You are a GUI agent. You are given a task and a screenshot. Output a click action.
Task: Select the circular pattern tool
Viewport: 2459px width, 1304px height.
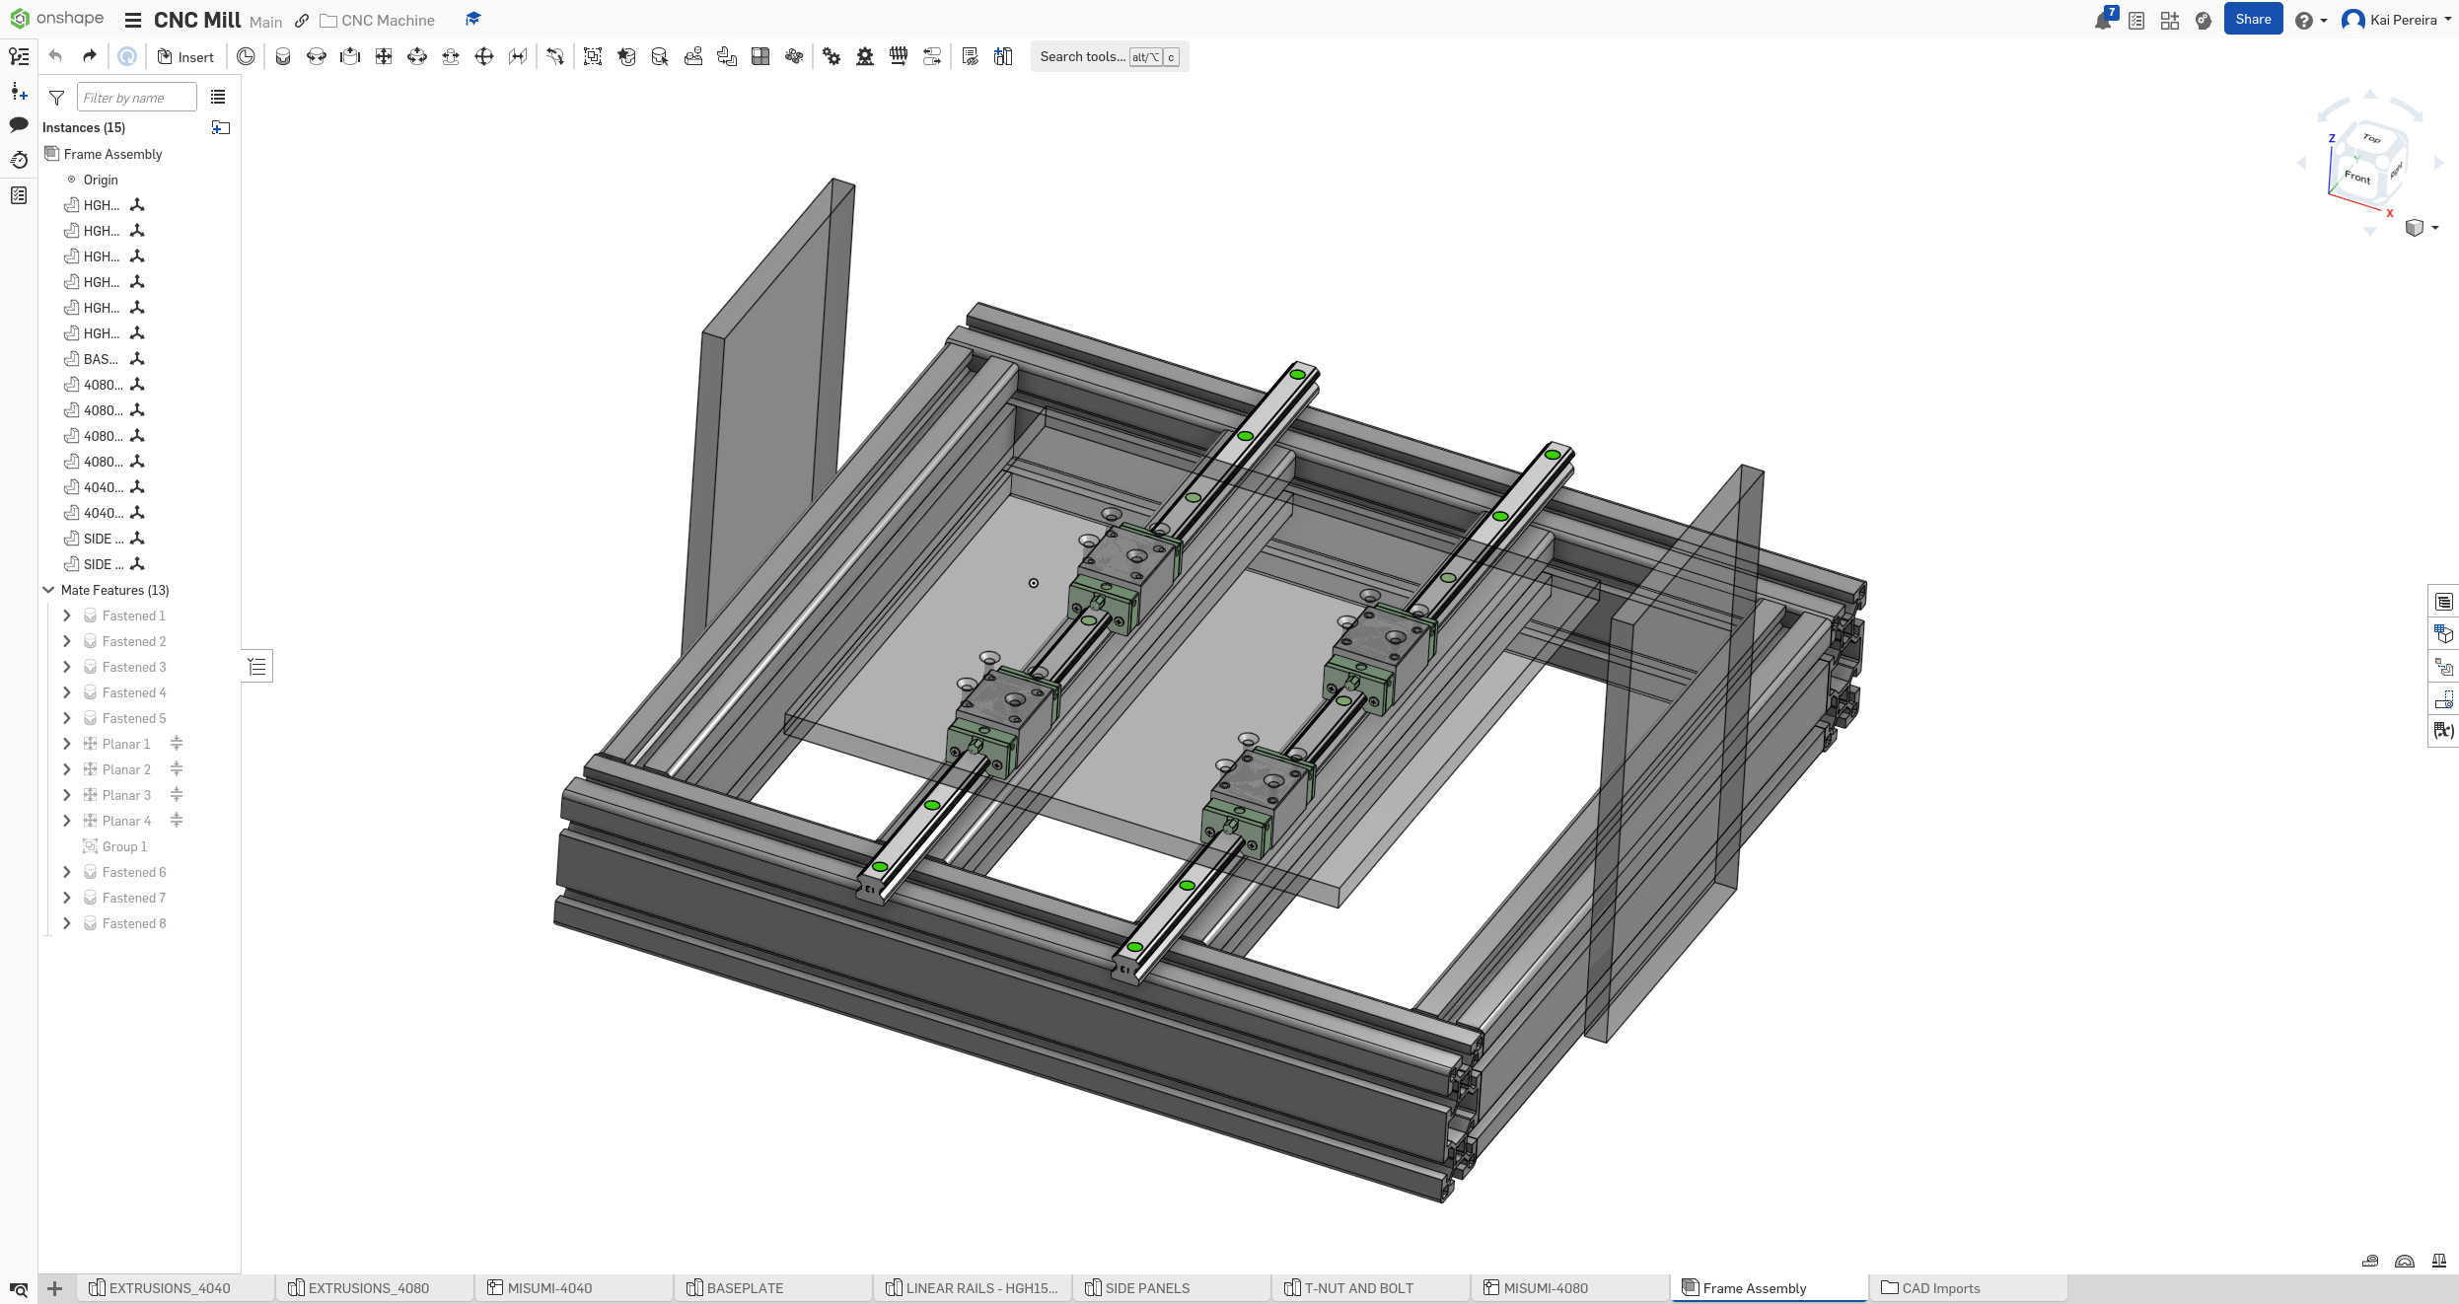[794, 56]
